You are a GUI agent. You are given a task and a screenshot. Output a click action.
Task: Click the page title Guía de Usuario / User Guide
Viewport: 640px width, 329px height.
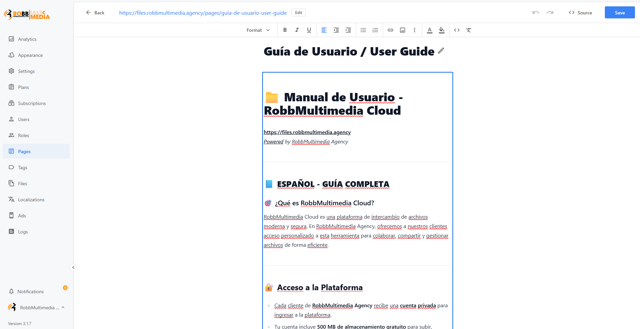(x=349, y=51)
